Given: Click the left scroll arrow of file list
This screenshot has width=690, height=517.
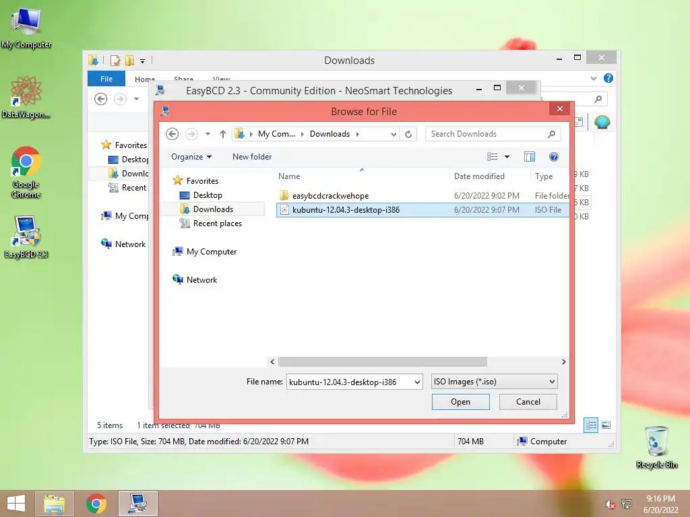Looking at the screenshot, I should pyautogui.click(x=272, y=361).
